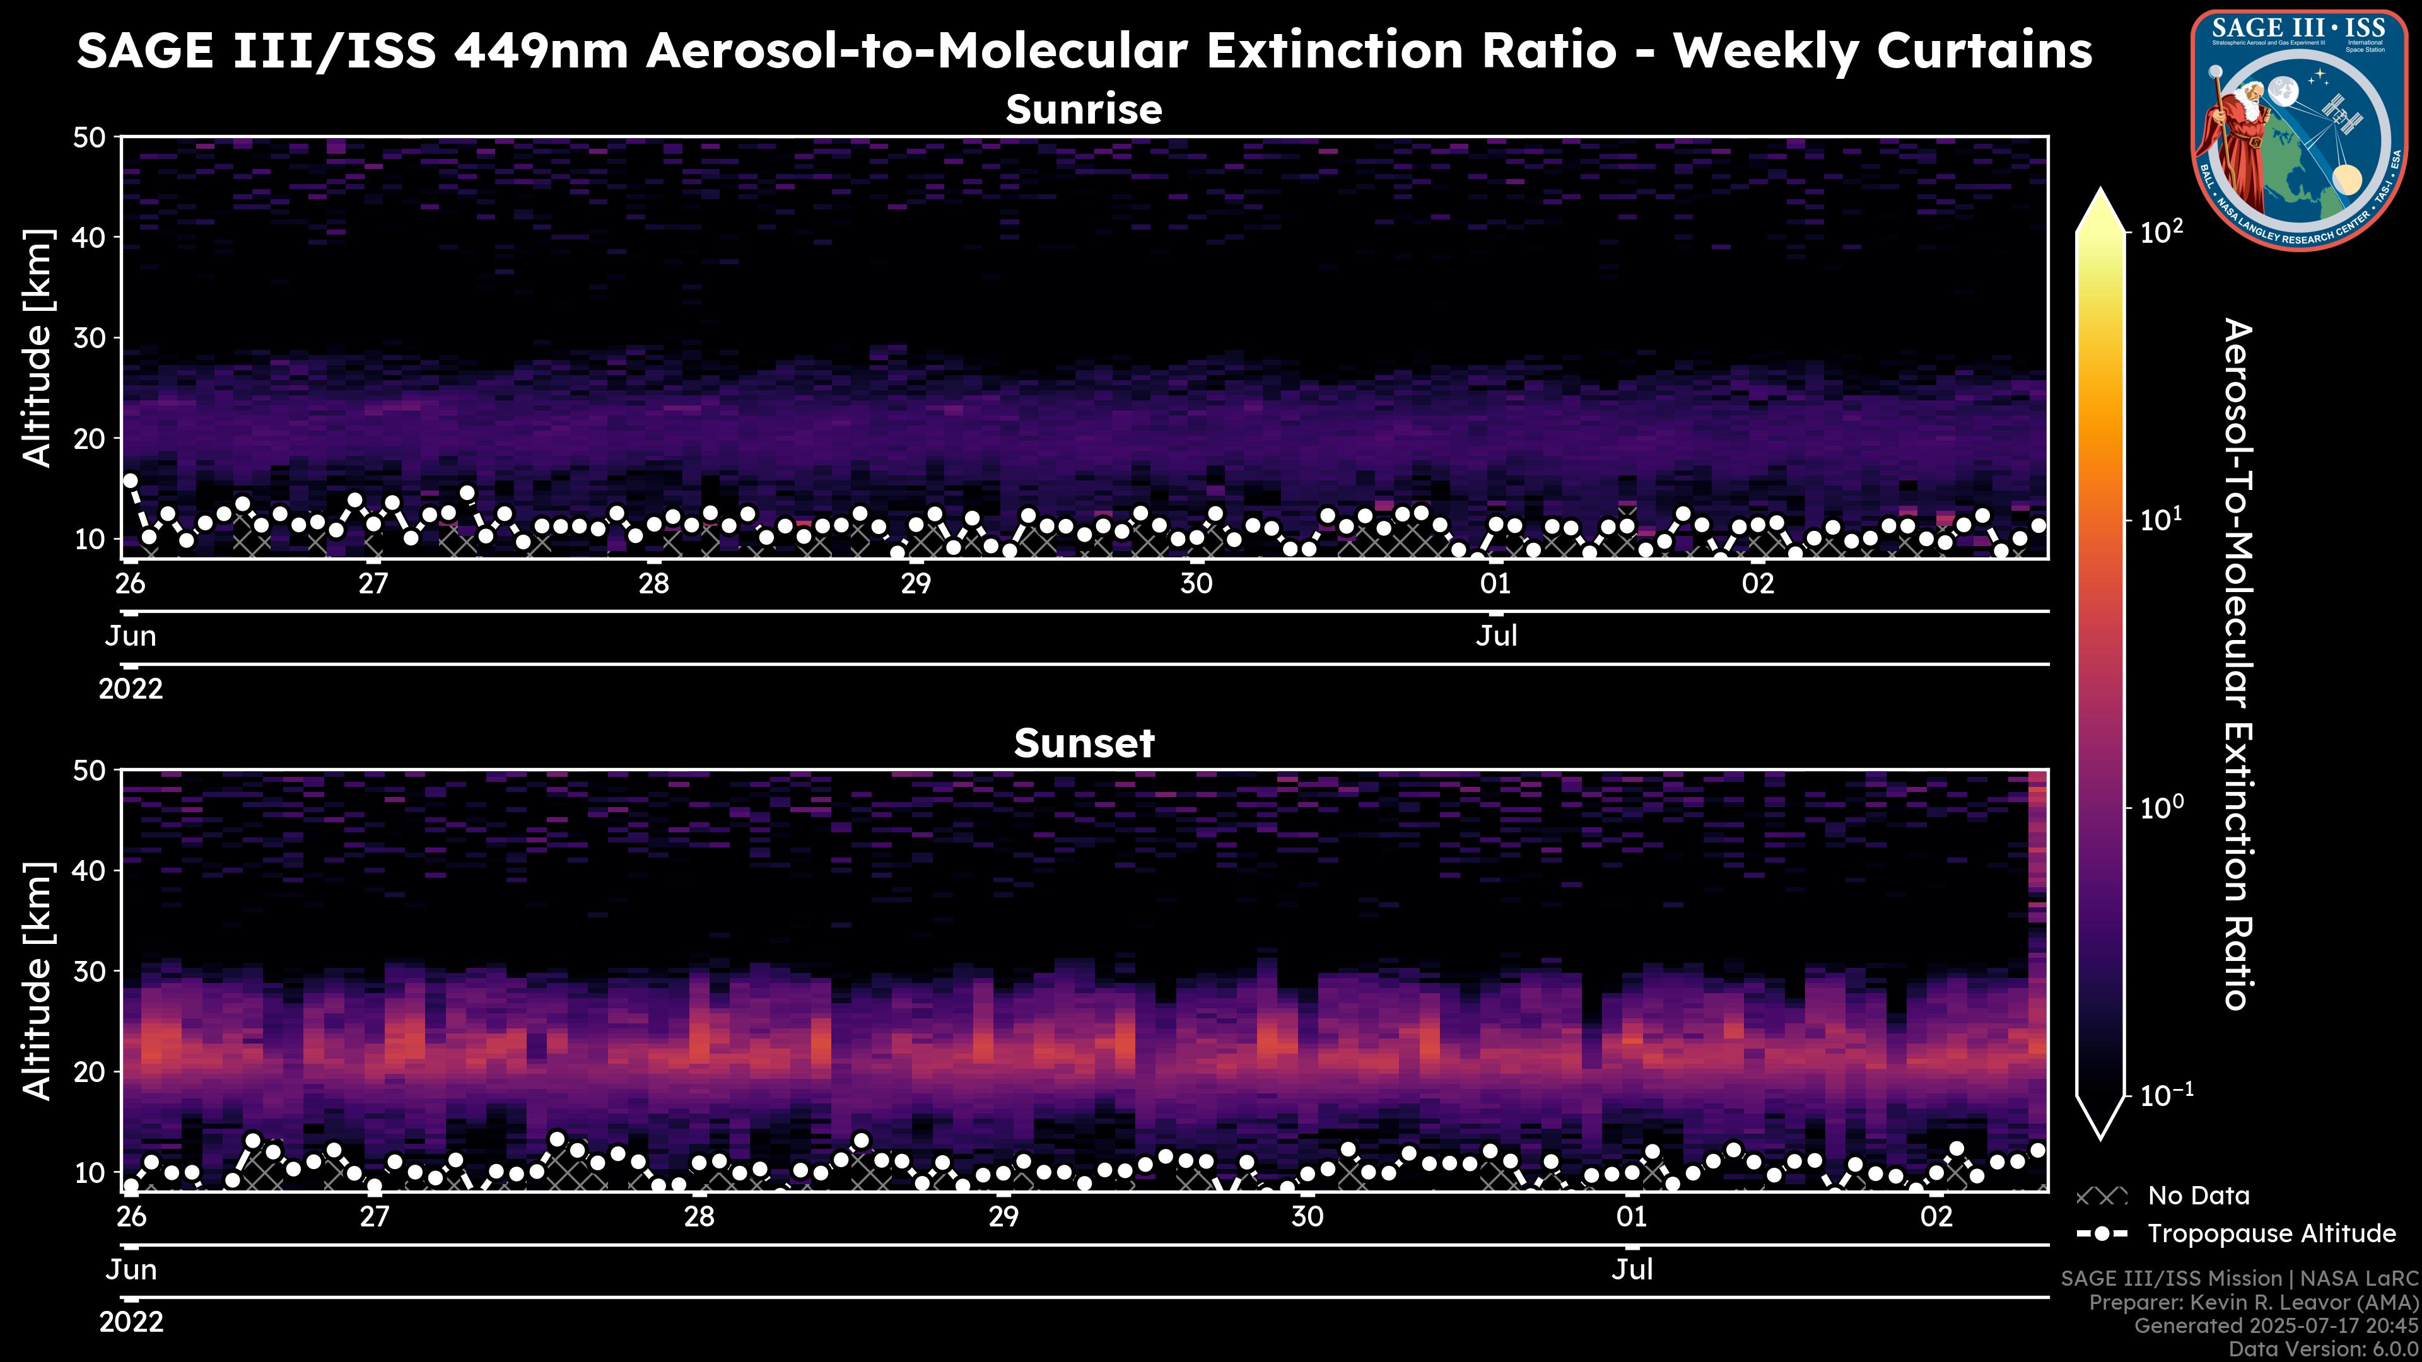Screen dimensions: 2422x1362
Task: Click the Tropopause Altitude legend marker icon
Action: pos(2102,1233)
